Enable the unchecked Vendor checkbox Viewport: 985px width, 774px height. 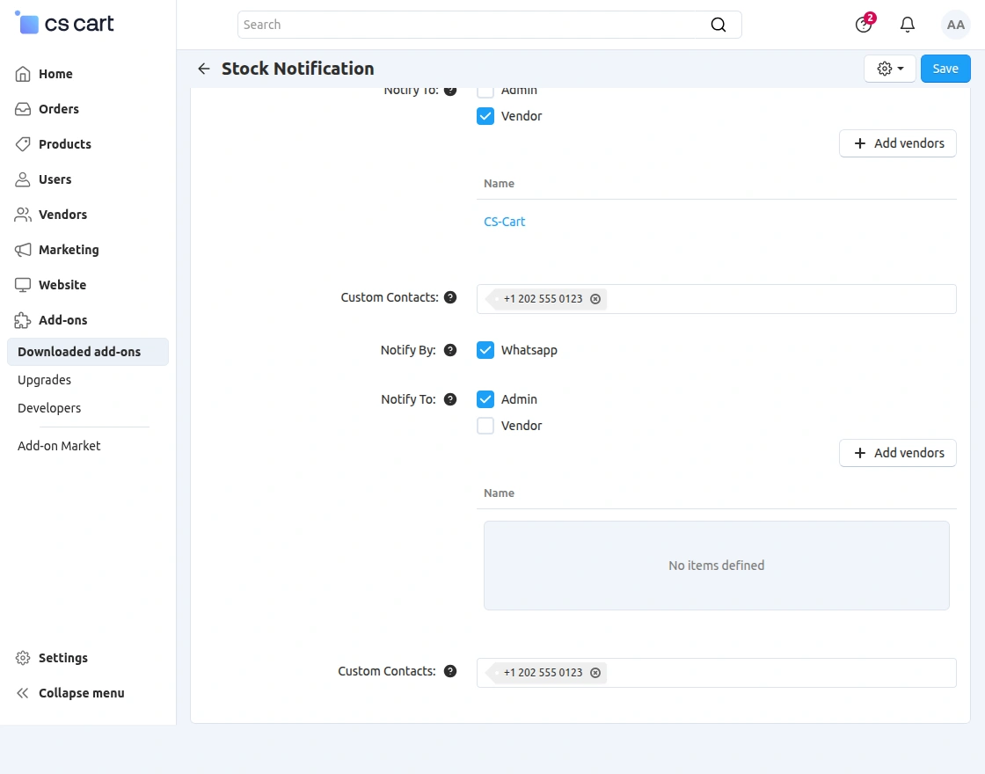click(x=485, y=426)
